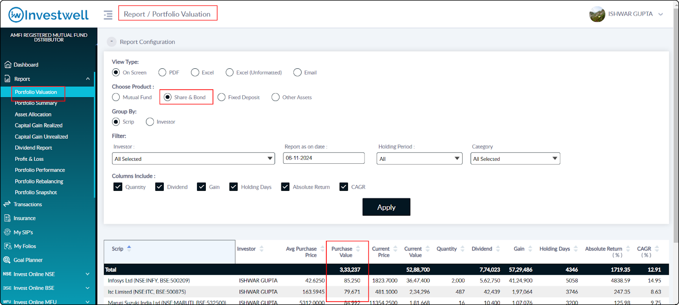Screen dimensions: 679x305
Task: Sort by Investor column arrows
Action: (x=261, y=249)
